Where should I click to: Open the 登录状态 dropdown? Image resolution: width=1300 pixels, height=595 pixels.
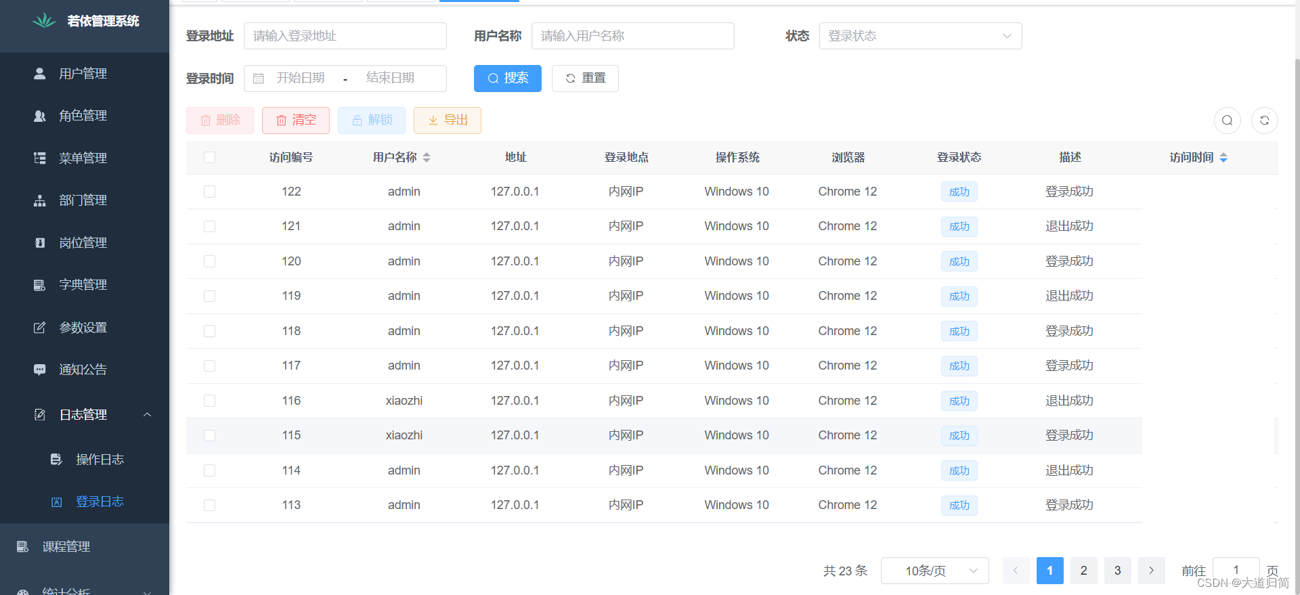pyautogui.click(x=921, y=36)
